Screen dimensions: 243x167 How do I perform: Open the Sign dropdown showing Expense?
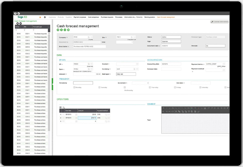point(171,42)
